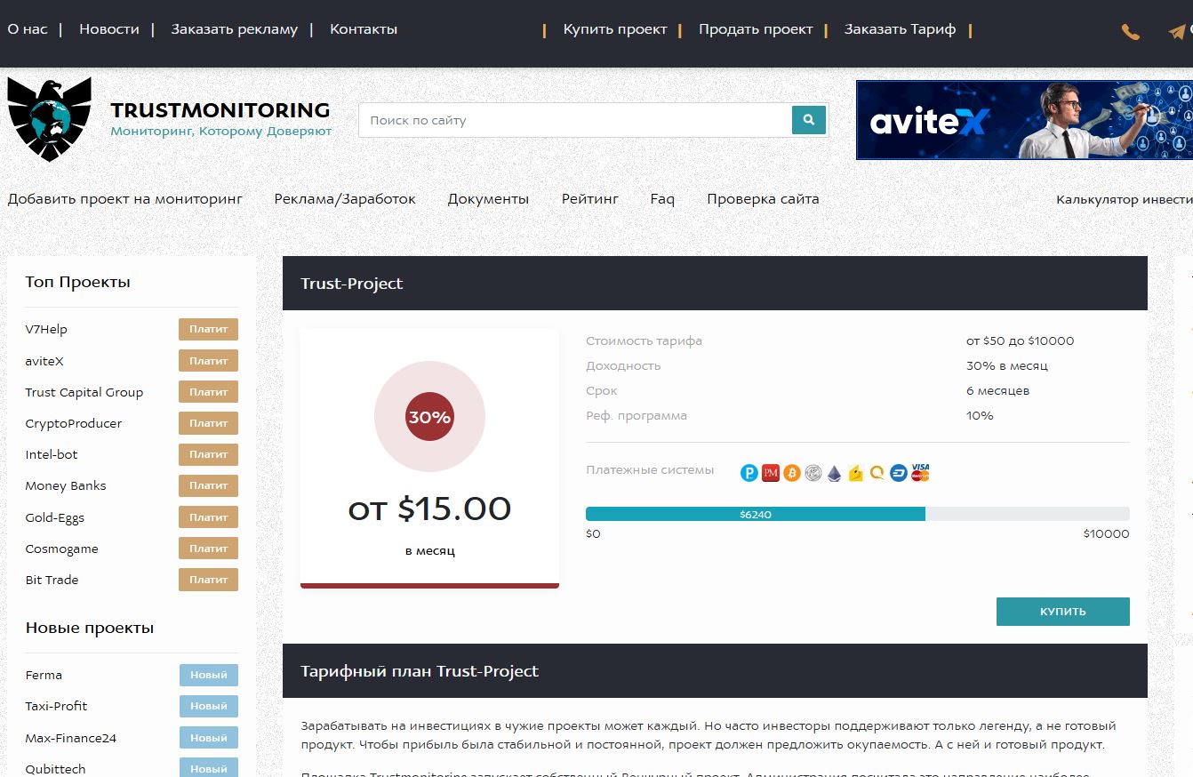Screen dimensions: 1193x777
Task: Click the phone icon in top bar
Action: point(1130,32)
